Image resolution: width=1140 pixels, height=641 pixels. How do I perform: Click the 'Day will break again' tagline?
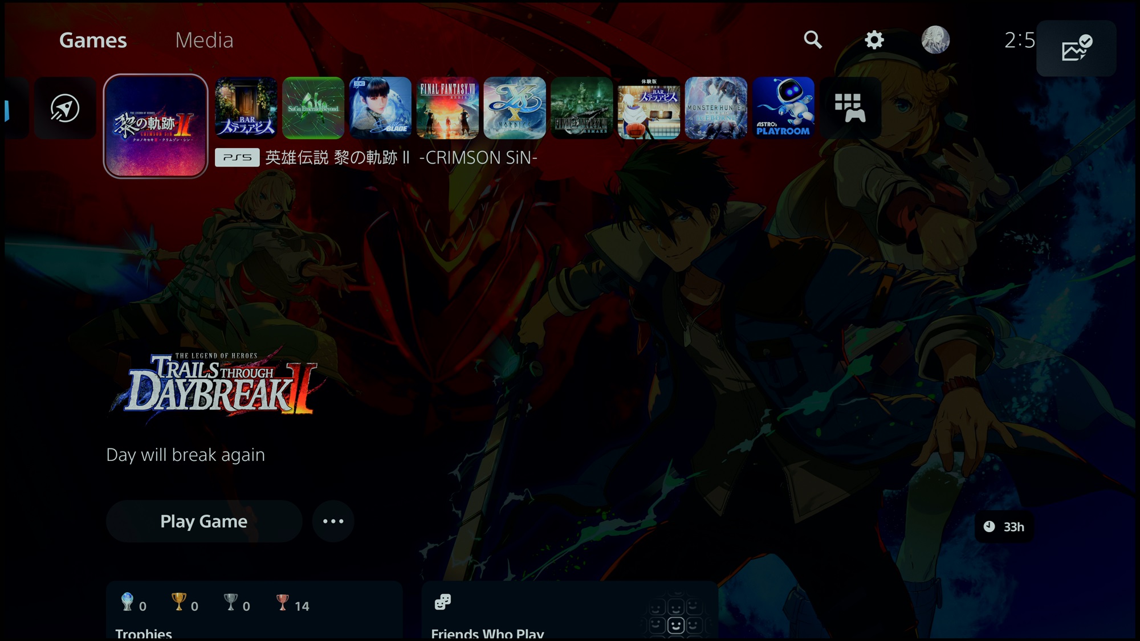point(186,455)
